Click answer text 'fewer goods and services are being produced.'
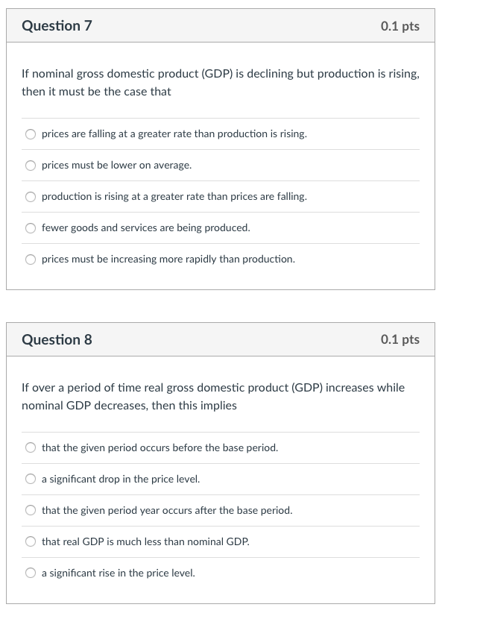The height and width of the screenshot is (619, 480). 146,227
